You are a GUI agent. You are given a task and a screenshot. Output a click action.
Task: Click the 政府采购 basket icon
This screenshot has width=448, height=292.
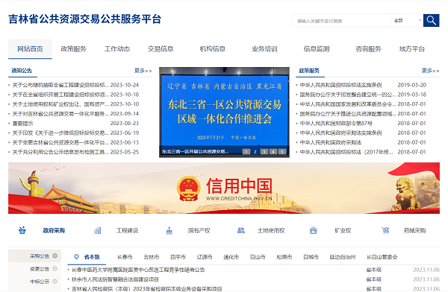(22, 230)
